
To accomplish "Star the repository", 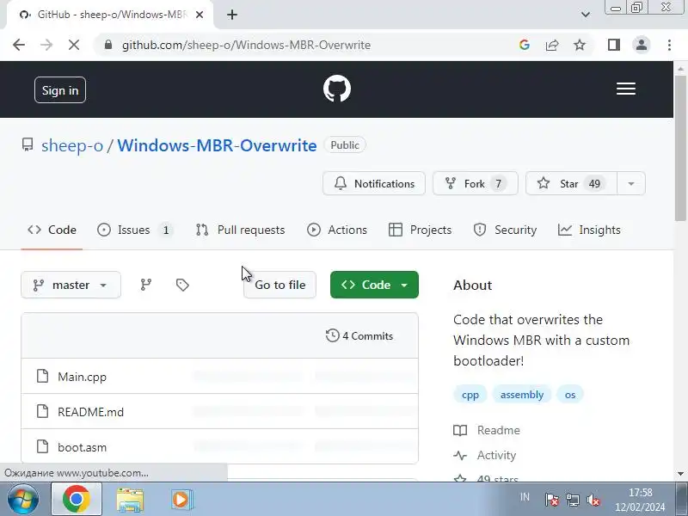I will tap(571, 183).
